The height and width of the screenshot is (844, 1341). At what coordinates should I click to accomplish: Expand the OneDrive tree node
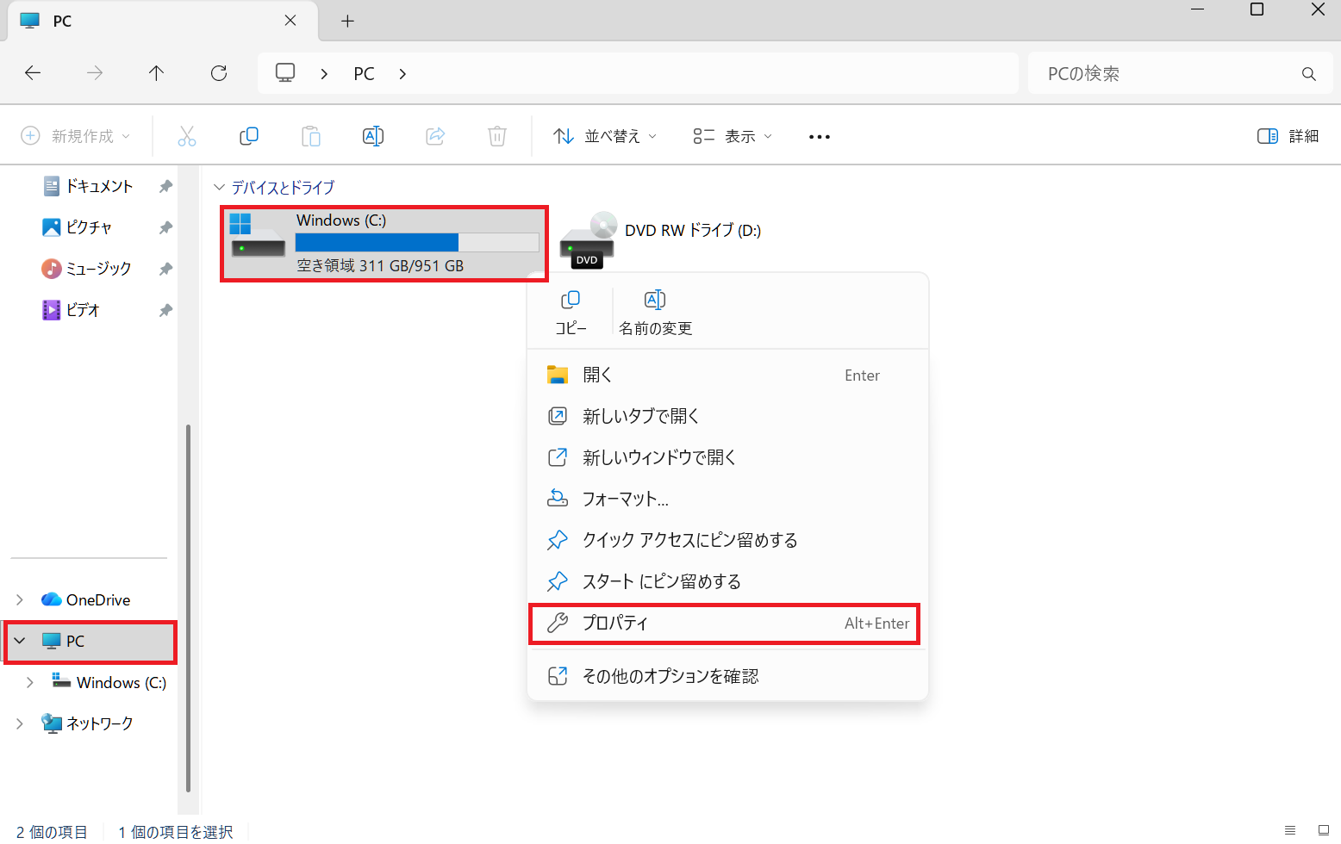coord(20,599)
